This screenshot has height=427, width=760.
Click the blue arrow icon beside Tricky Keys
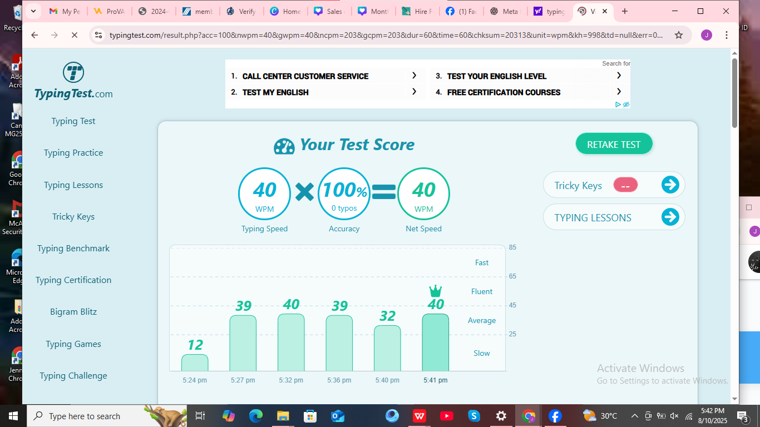click(670, 184)
